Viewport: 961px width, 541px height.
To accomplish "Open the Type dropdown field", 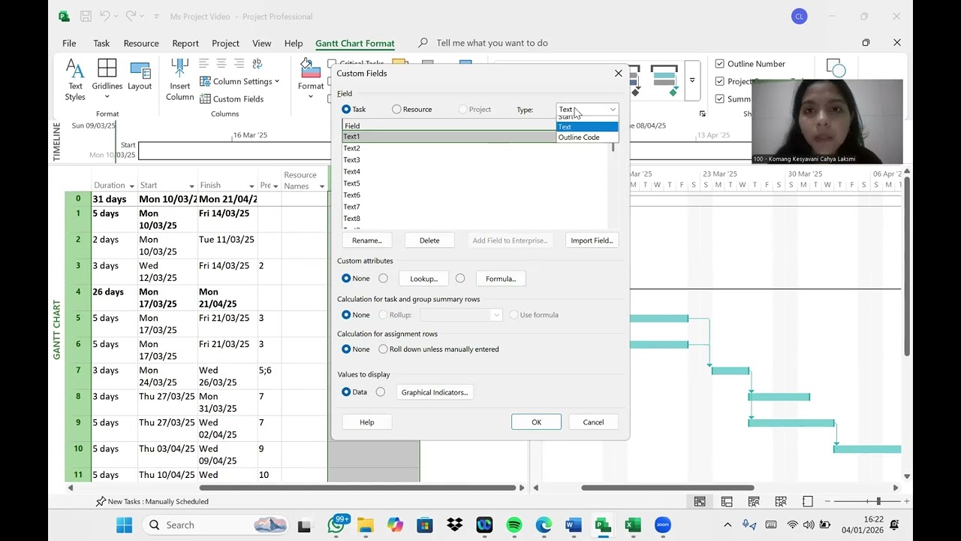I will (587, 110).
